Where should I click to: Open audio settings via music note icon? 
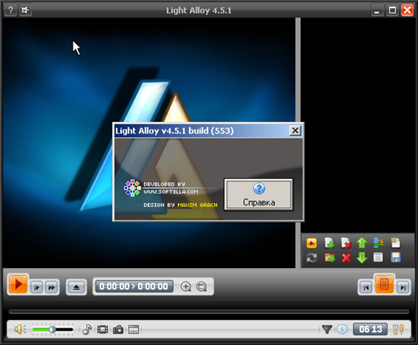point(87,330)
